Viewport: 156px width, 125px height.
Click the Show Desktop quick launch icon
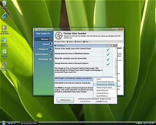pyautogui.click(x=9, y=123)
